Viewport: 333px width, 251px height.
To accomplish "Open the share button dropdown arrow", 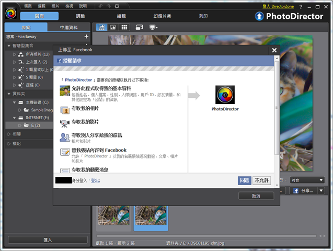I will point(321,191).
